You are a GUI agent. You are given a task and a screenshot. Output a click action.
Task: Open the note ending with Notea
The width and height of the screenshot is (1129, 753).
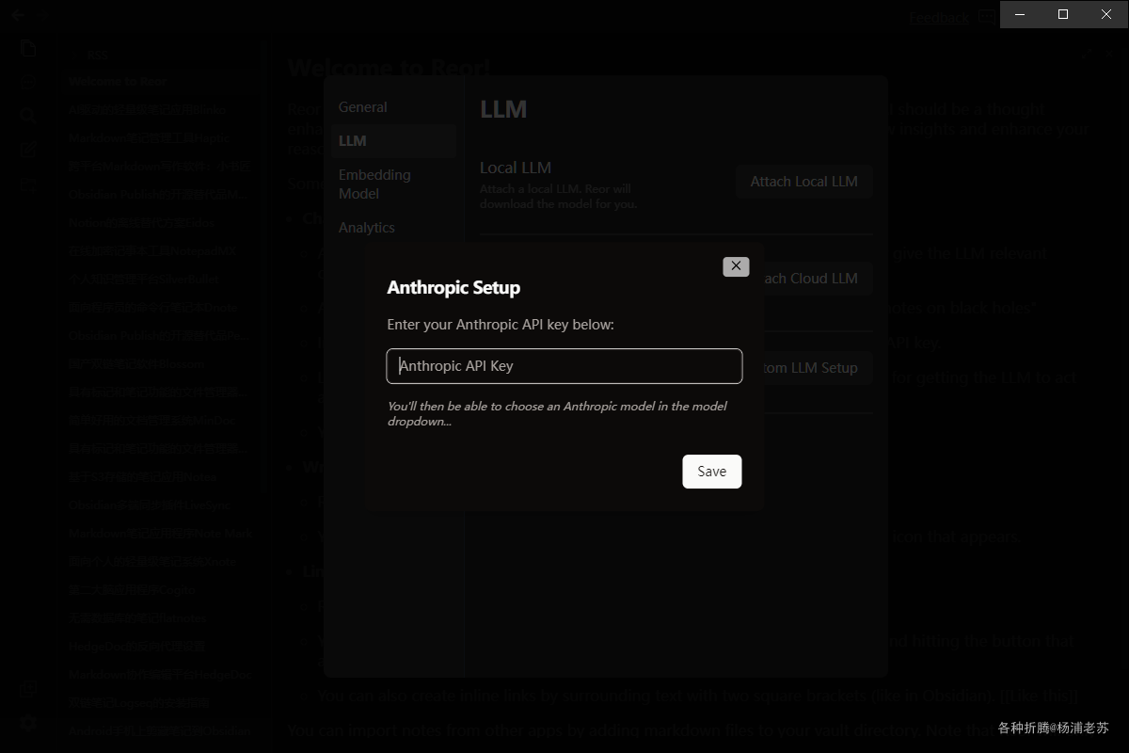[x=142, y=477]
